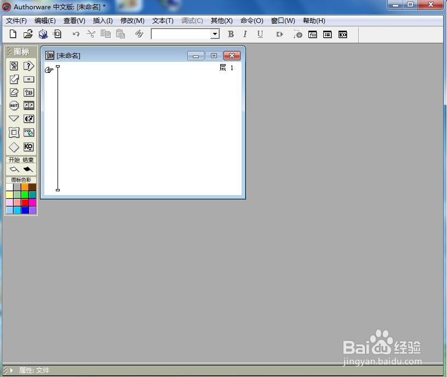This screenshot has height=377, width=447.
Task: Choose the DVD icon in the palette
Action: point(28,132)
